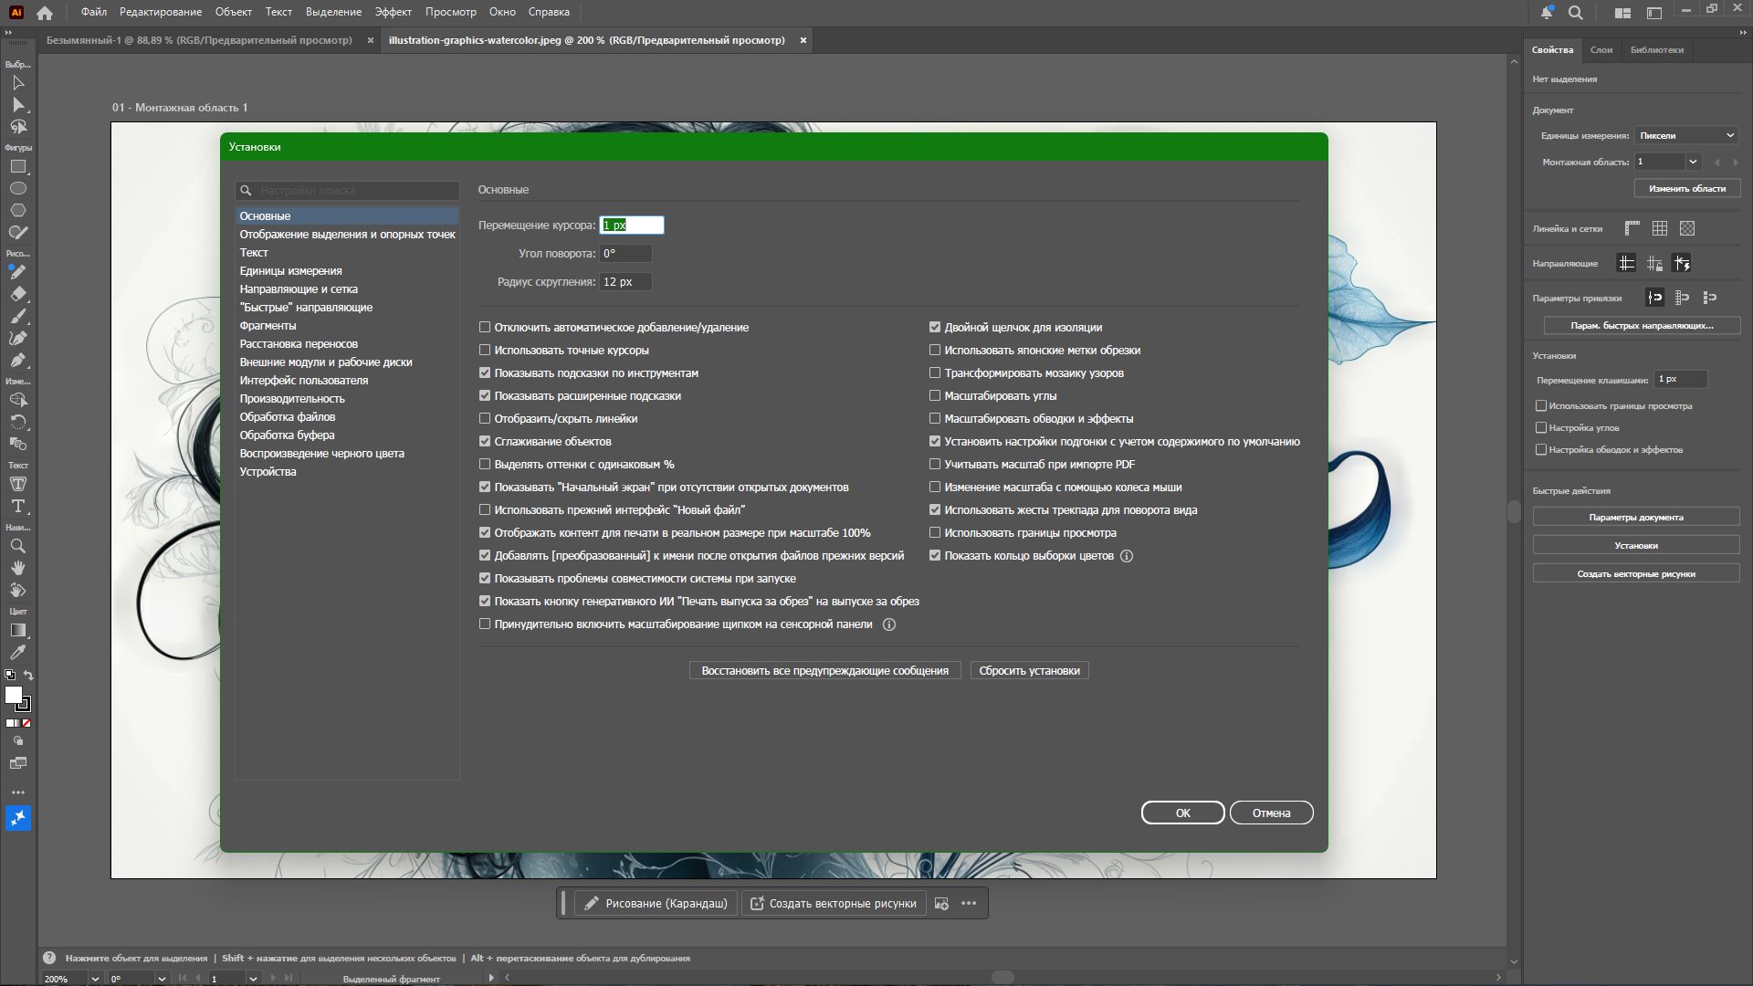Screen dimensions: 1753x986
Task: Disable 'Сглаживание объектов' checkbox
Action: pos(485,441)
